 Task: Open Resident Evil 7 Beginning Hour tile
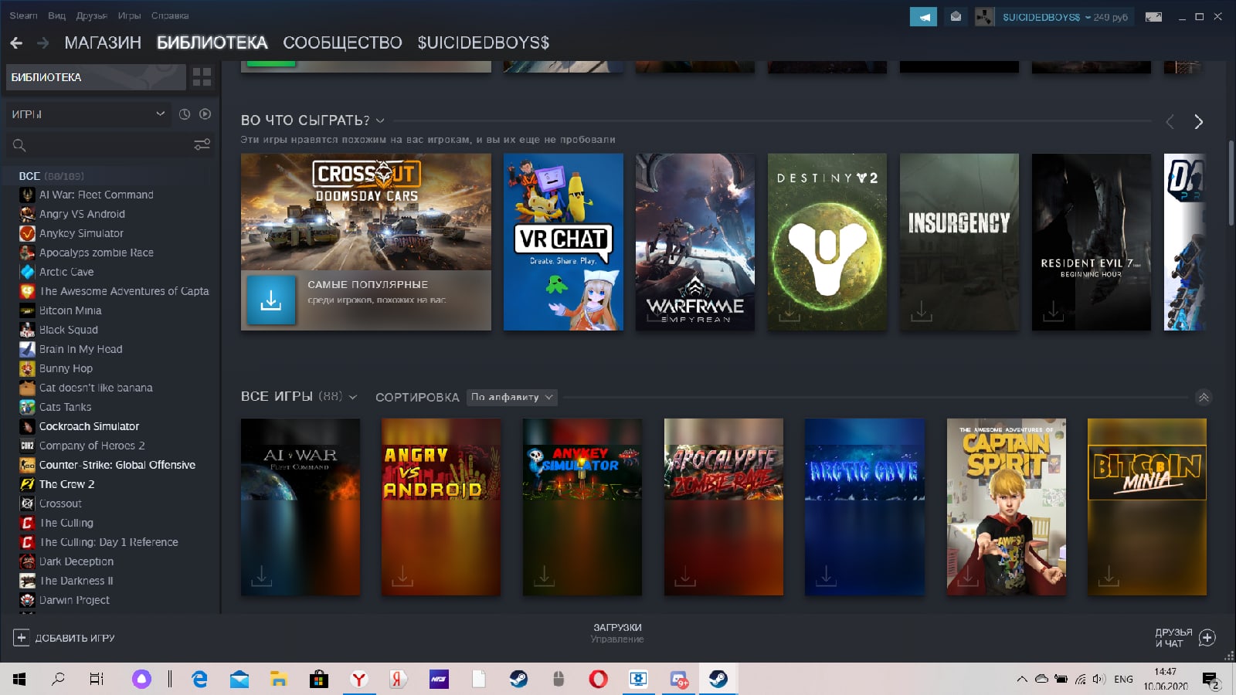[x=1092, y=242]
